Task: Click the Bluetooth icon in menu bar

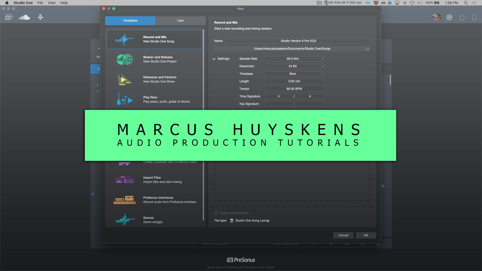Action: point(405,3)
